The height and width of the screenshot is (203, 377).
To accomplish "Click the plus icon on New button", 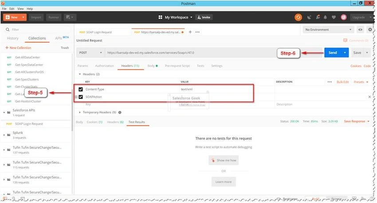I will tap(8, 17).
